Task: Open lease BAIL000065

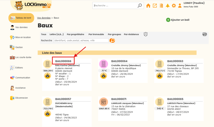Action: (175, 99)
